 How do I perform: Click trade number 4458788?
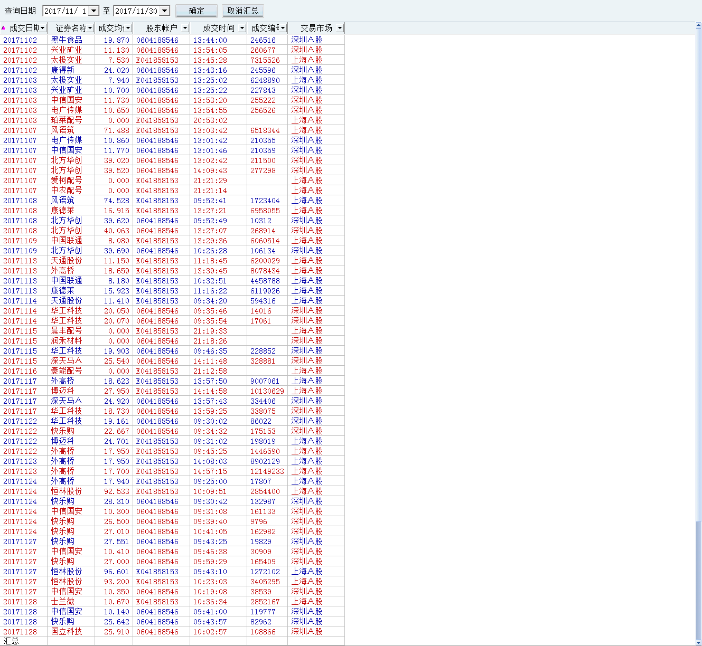265,281
